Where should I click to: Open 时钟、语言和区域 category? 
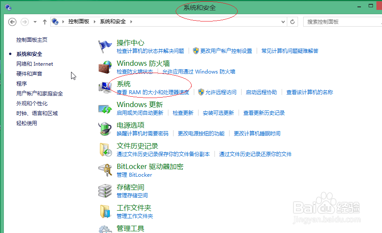click(x=37, y=113)
